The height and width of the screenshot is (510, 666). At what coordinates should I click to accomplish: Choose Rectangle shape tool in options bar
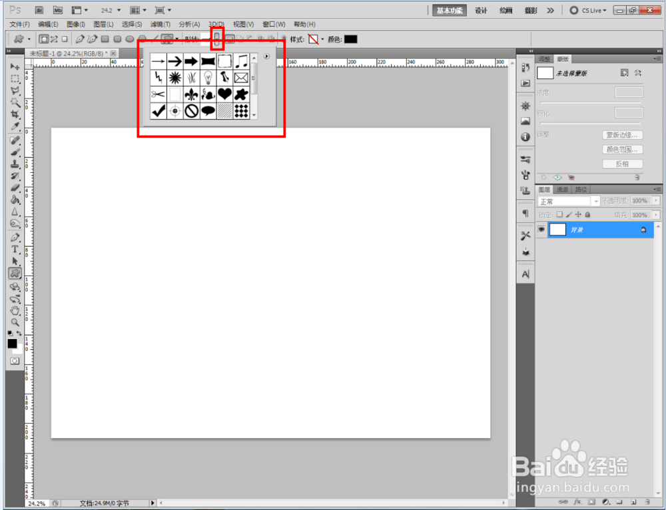pyautogui.click(x=105, y=39)
